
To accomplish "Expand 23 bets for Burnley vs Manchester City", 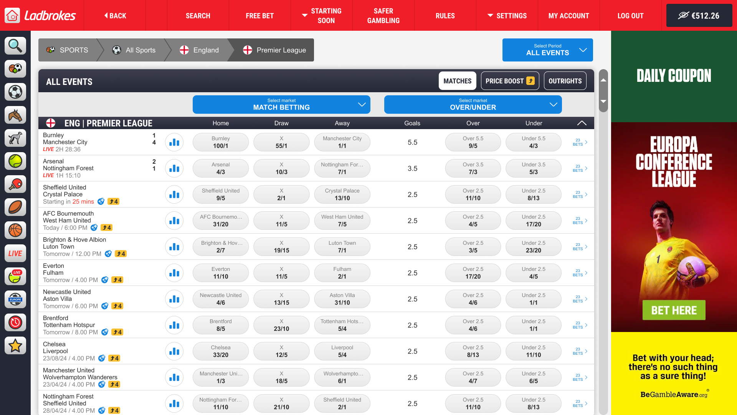I will point(580,142).
